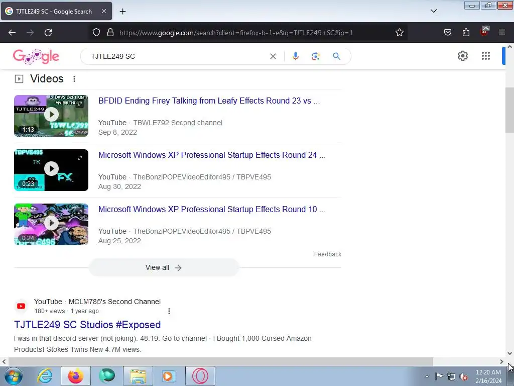The width and height of the screenshot is (514, 386).
Task: Click the Sep 8, 2022 date text
Action: coord(117,132)
